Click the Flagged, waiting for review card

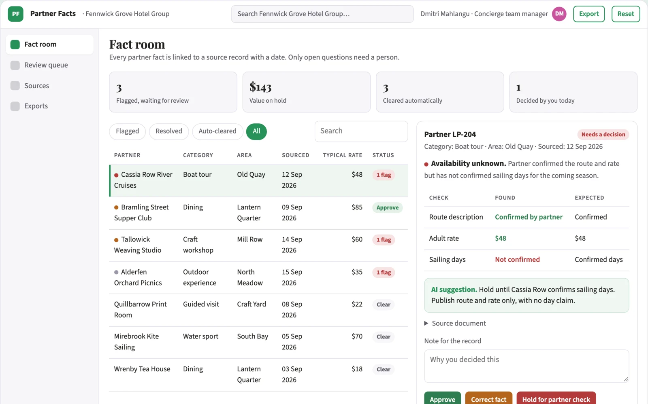coord(173,92)
